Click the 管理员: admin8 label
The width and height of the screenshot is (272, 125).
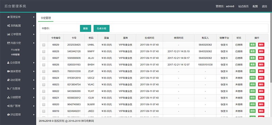[x=225, y=6]
